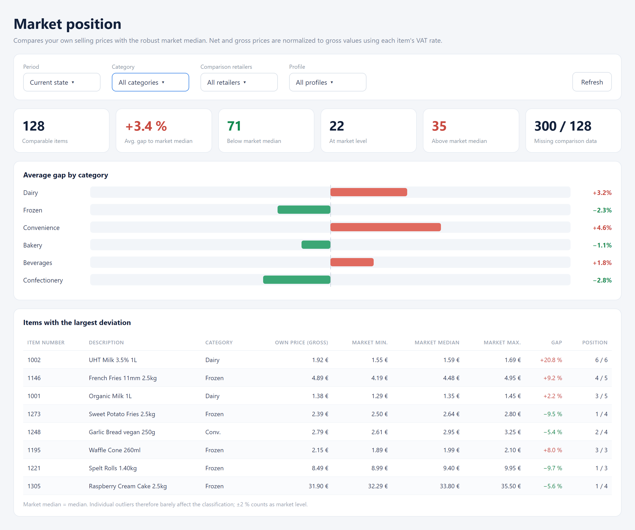Open the 71 Below market median card
Screen dimensions: 635x530
pyautogui.click(x=266, y=131)
